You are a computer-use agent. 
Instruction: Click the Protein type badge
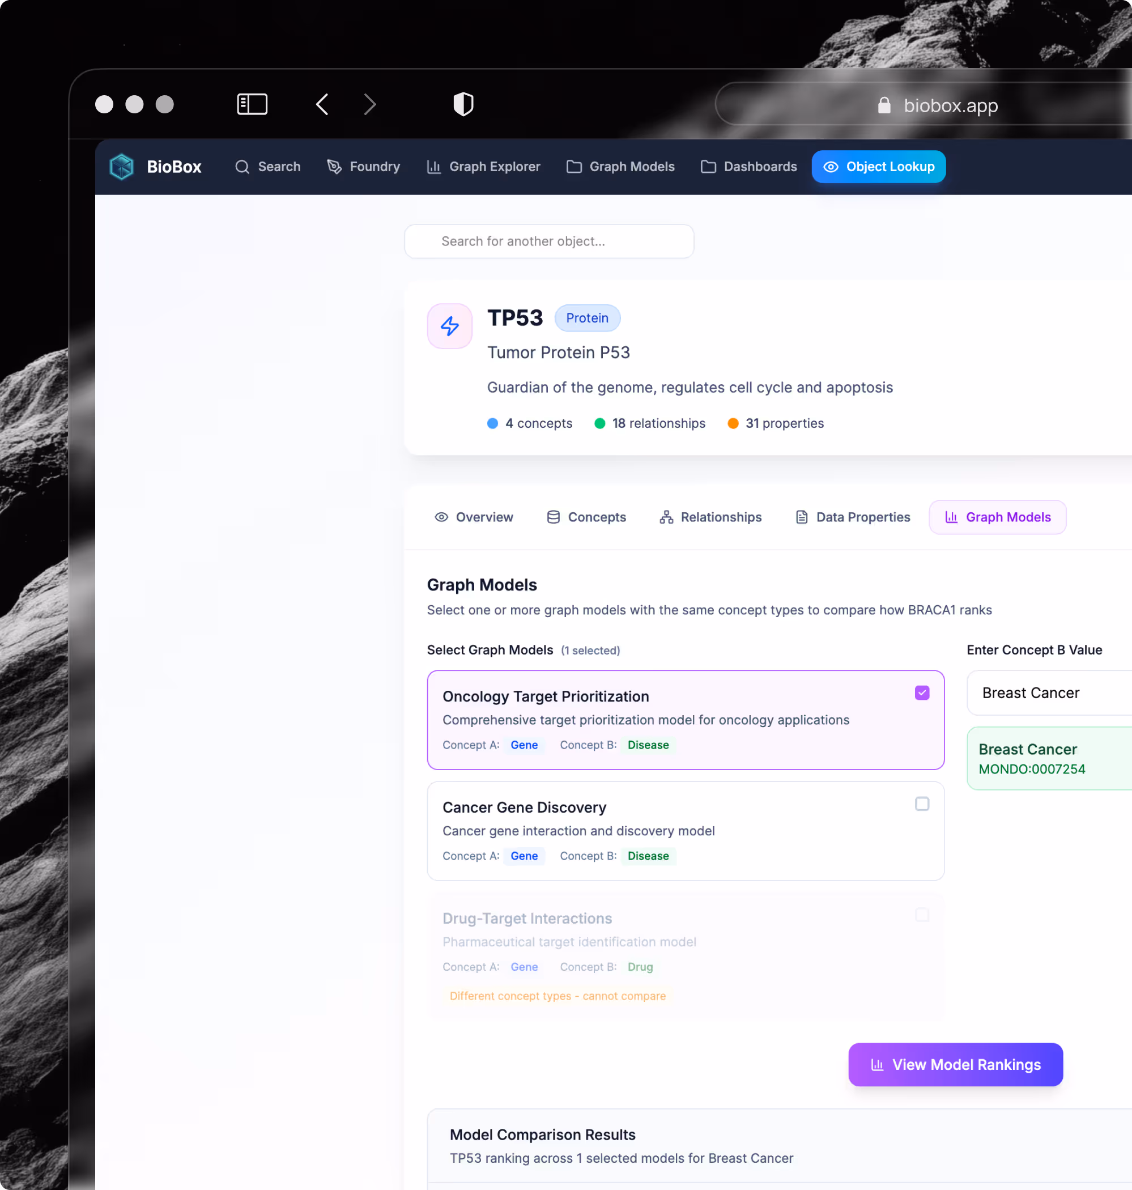[586, 318]
